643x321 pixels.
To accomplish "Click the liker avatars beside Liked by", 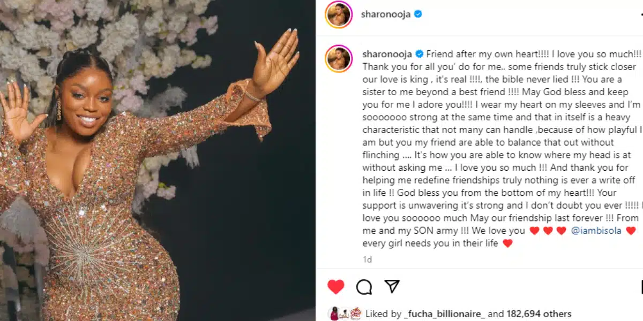I will pyautogui.click(x=344, y=314).
